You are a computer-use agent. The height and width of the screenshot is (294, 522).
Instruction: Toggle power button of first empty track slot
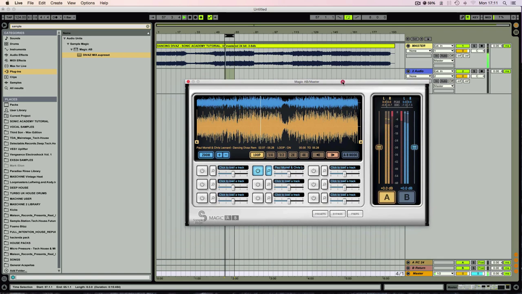coord(202,171)
